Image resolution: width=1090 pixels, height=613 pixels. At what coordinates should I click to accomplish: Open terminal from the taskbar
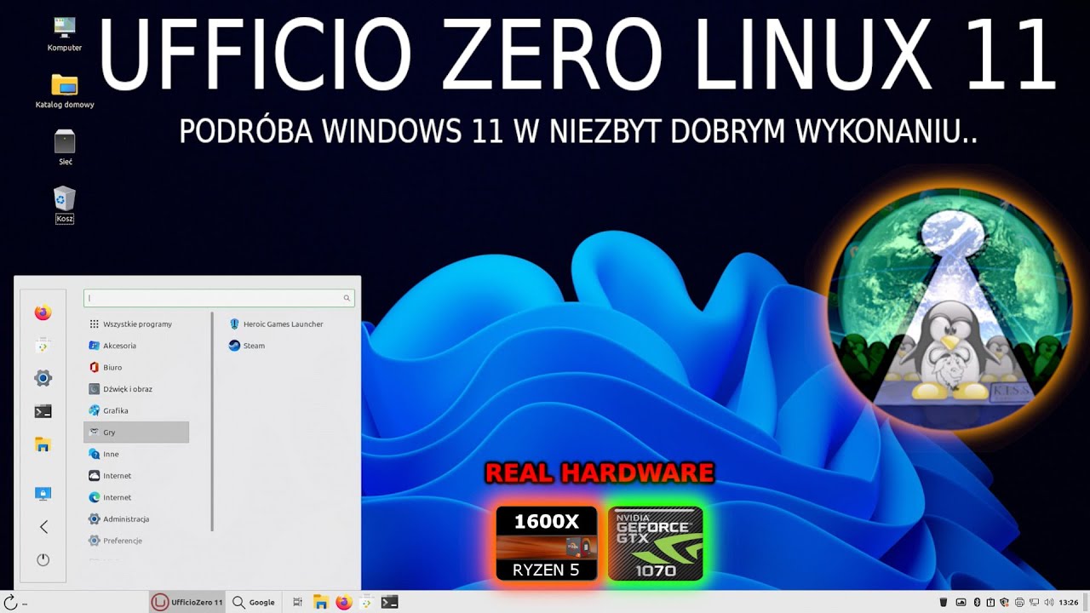[389, 602]
